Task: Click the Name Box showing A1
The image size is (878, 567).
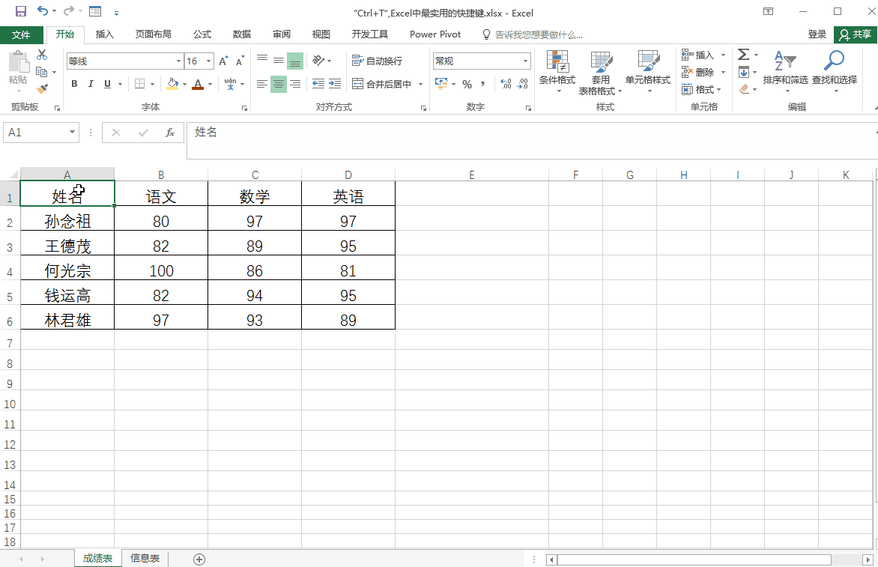Action: pos(40,133)
